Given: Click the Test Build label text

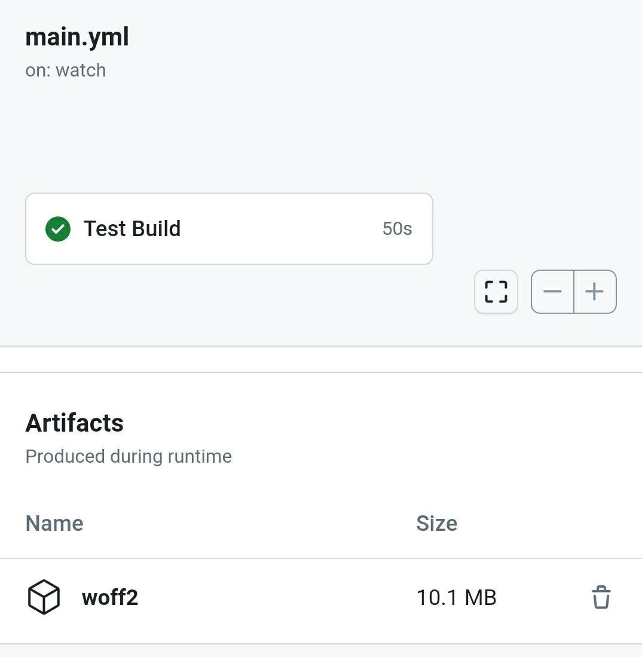Looking at the screenshot, I should pos(132,229).
